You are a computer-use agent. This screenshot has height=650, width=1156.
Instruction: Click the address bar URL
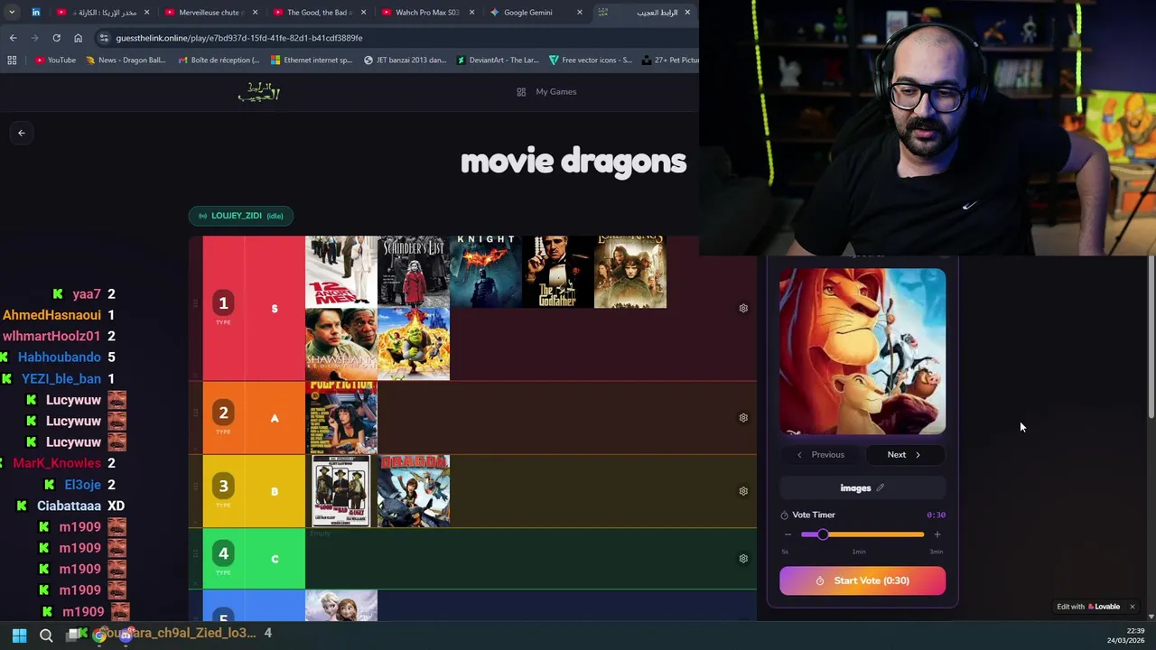[239, 38]
